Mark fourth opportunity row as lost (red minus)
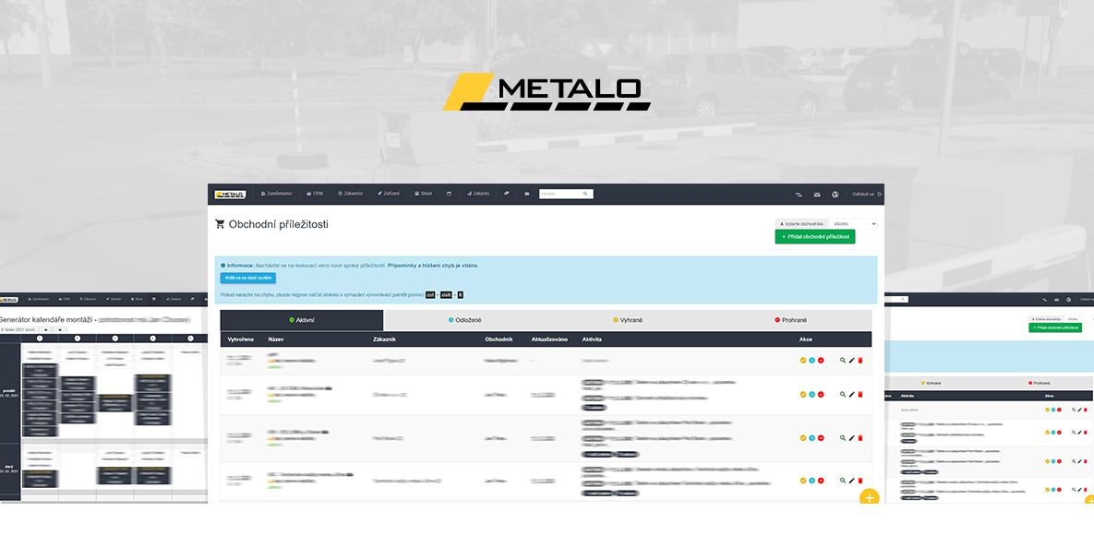1094x535 pixels. coord(821,481)
